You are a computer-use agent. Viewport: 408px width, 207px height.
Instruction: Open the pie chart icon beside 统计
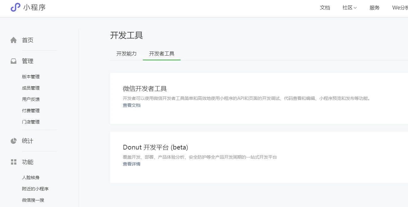point(14,141)
